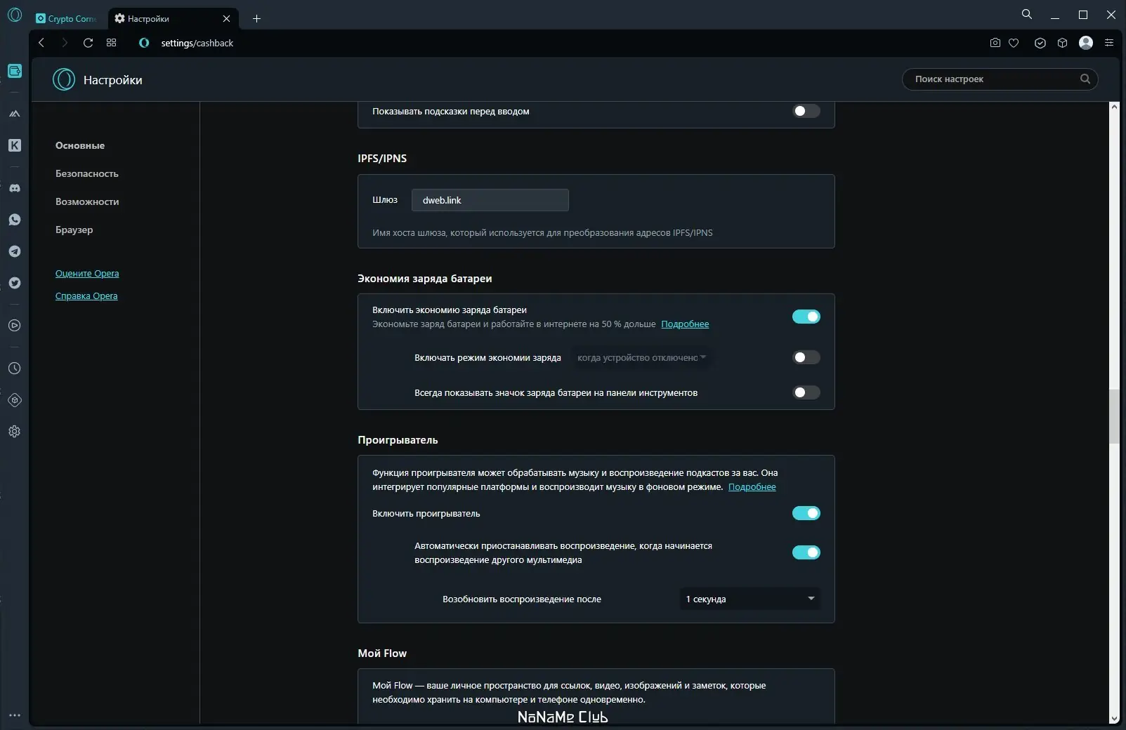Toggle 'Показывать подсказки перед вводом' switch
This screenshot has width=1126, height=730.
[806, 111]
